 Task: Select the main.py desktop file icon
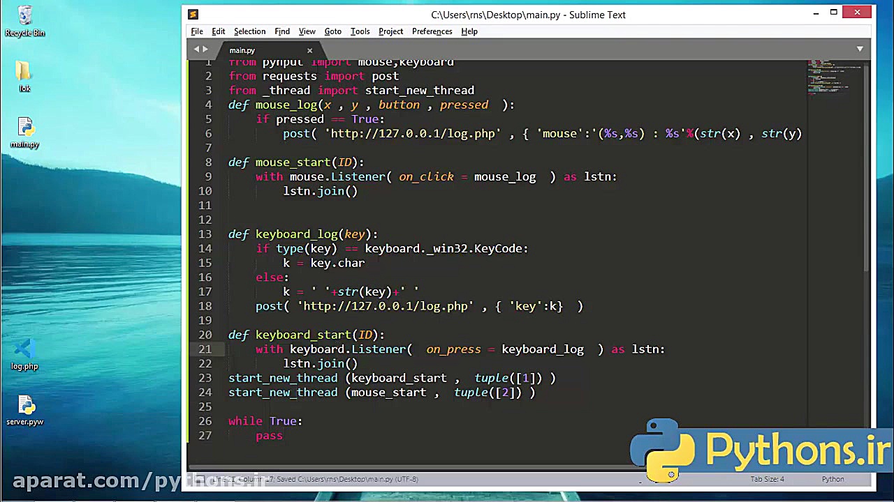(25, 132)
